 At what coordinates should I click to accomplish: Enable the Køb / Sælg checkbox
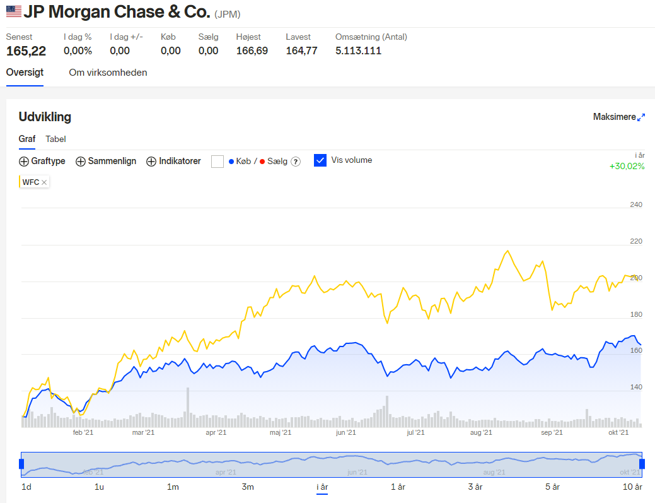point(217,162)
